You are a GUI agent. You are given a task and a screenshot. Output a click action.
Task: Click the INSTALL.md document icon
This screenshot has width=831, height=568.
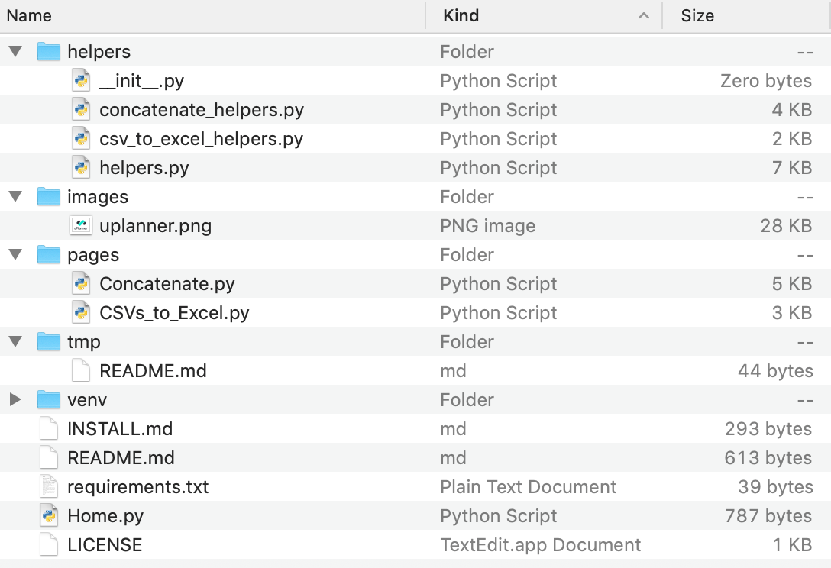click(x=49, y=428)
